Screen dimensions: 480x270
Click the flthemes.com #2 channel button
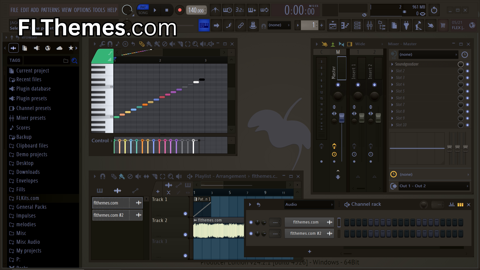(x=309, y=233)
